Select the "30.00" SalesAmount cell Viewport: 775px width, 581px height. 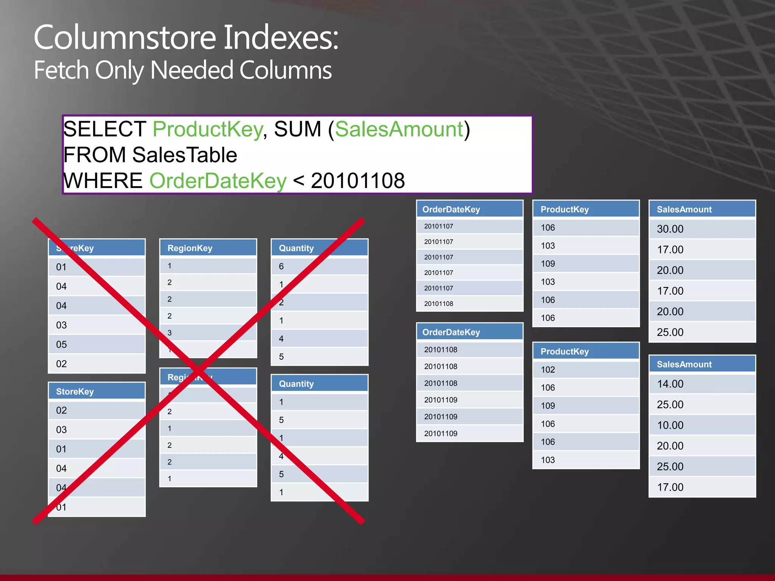pos(702,229)
